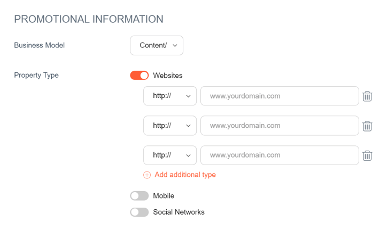
Task: Click the Business Model label
Action: pyautogui.click(x=39, y=45)
